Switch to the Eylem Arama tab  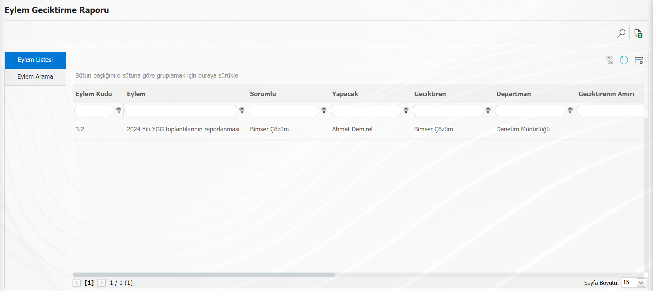35,77
